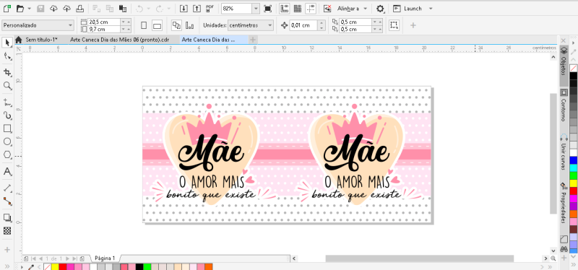Toggle treat as filled bounding box

pos(394,25)
